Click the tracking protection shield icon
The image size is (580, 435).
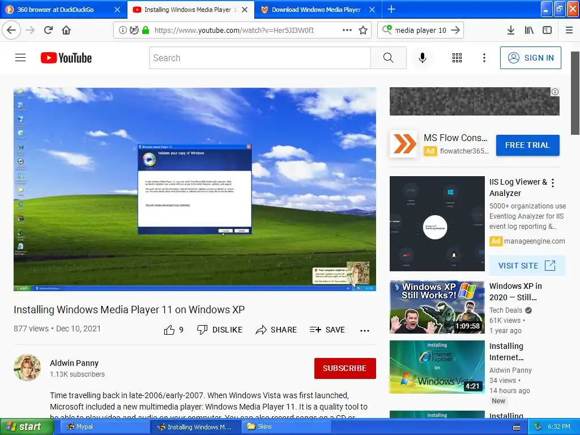coord(134,30)
